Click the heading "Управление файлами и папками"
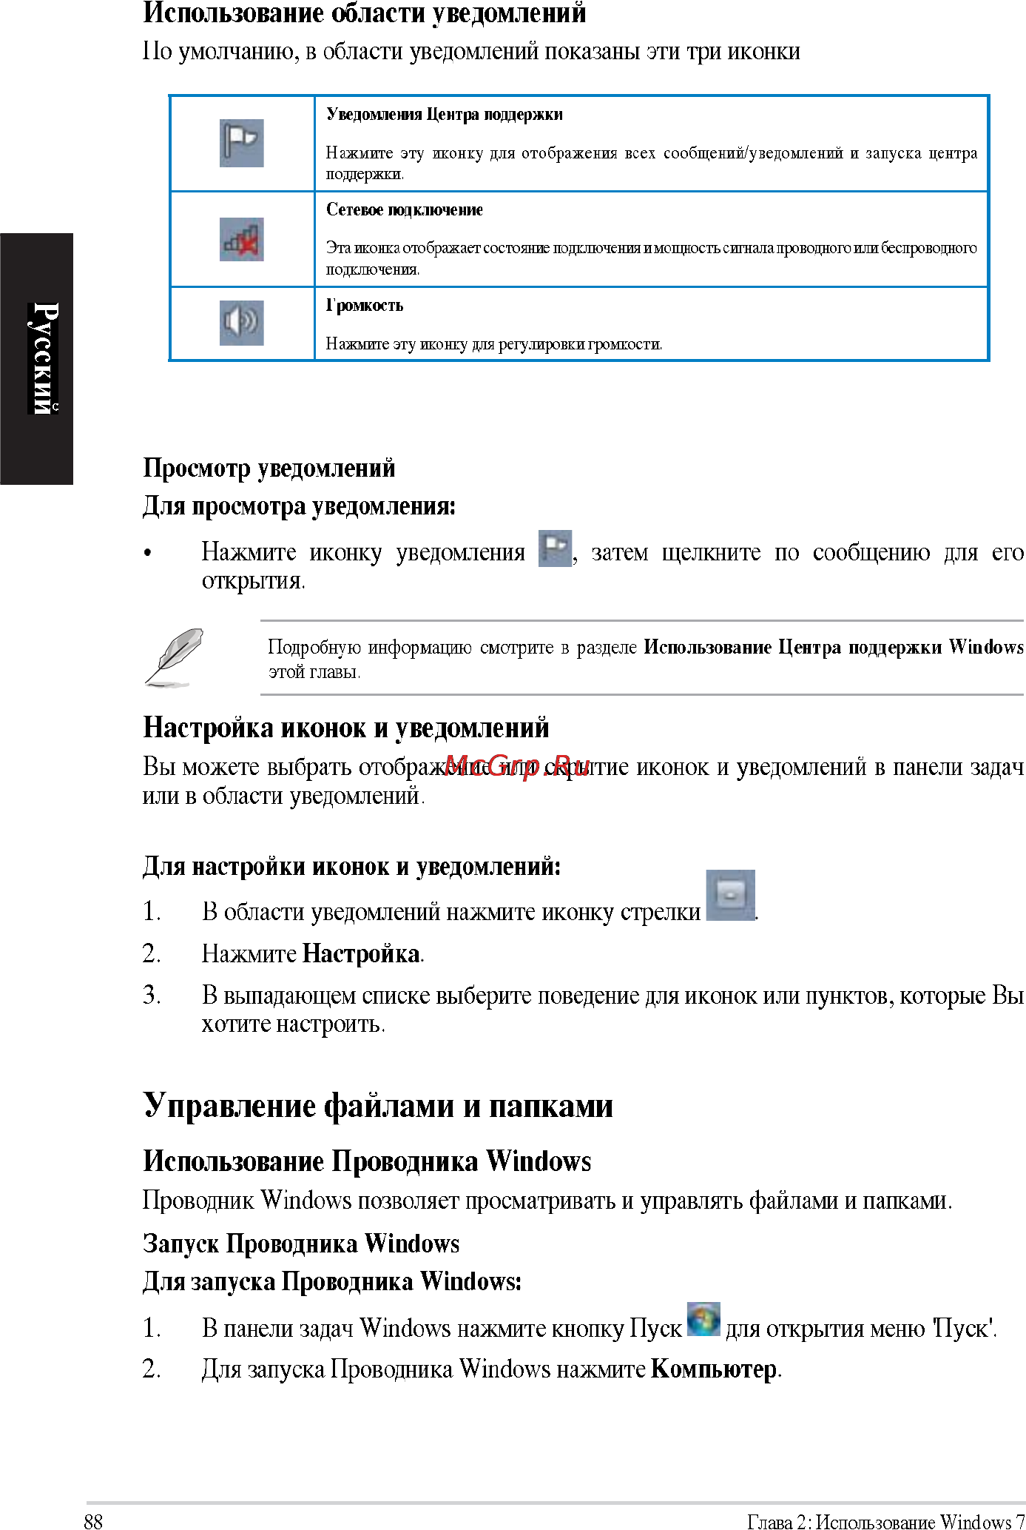Viewport: 1026px width, 1530px height. (378, 1105)
